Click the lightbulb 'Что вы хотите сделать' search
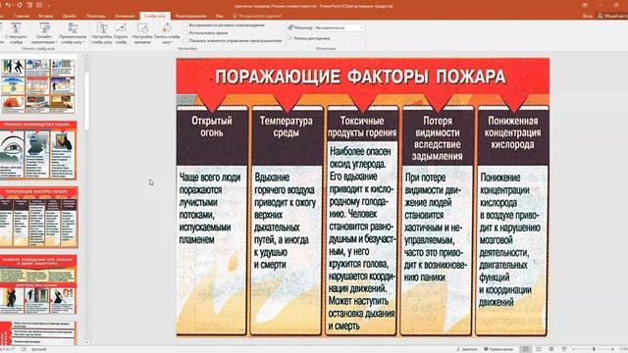This screenshot has height=353, width=628. tap(257, 16)
